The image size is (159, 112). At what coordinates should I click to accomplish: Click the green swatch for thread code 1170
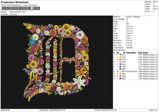point(120,55)
